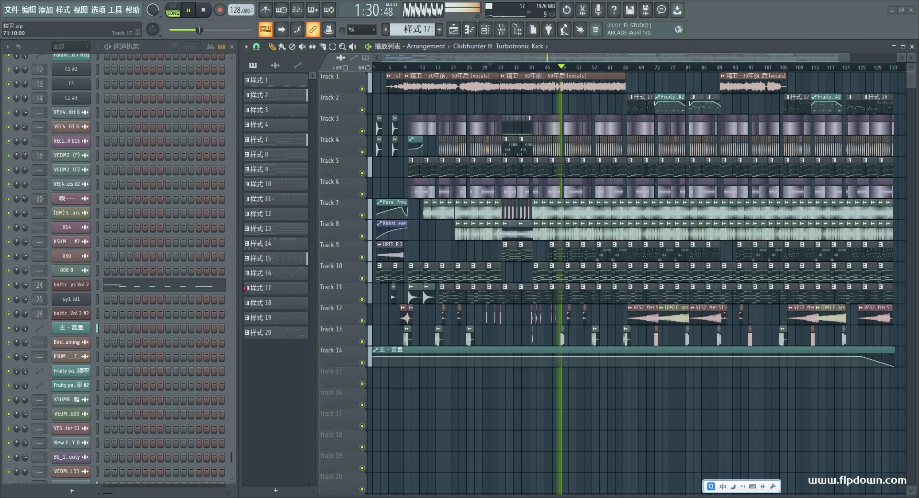Viewport: 919px width, 498px height.
Task: Mute Track 14 with its green light
Action: point(362,363)
